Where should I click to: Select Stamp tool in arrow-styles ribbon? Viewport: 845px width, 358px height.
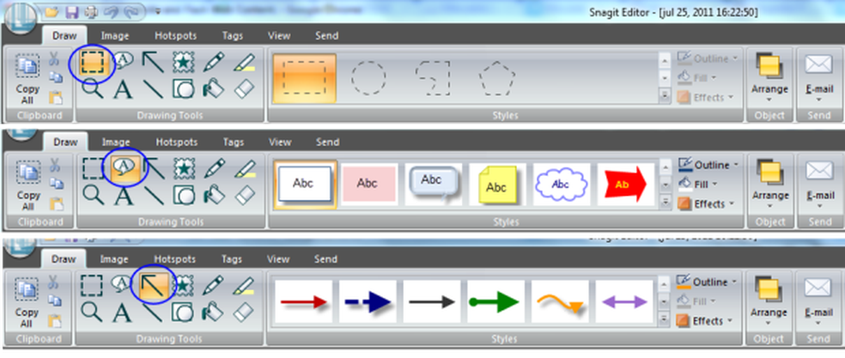point(183,285)
